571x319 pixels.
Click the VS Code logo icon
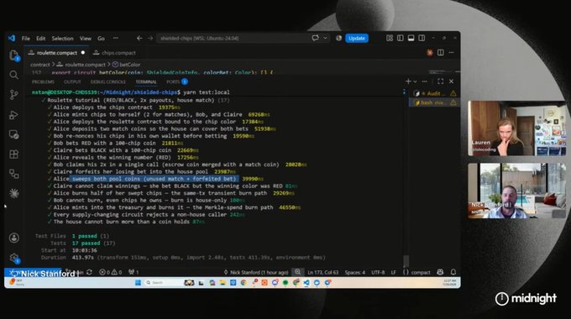click(x=12, y=39)
